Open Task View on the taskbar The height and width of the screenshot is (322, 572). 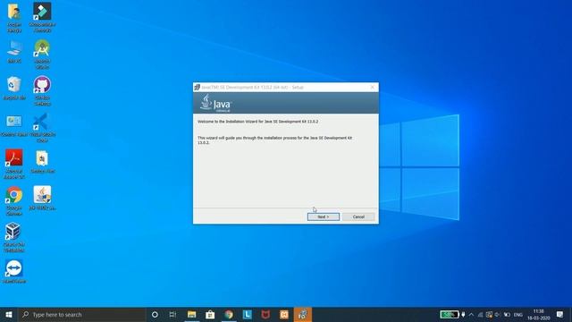click(172, 314)
